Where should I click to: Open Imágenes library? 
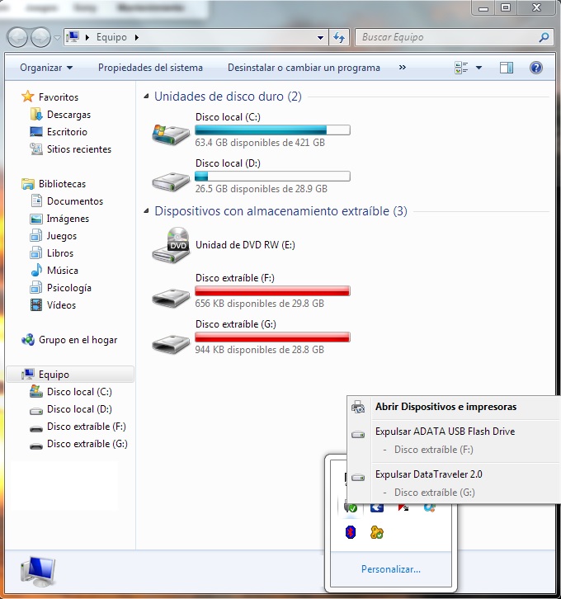coord(68,219)
